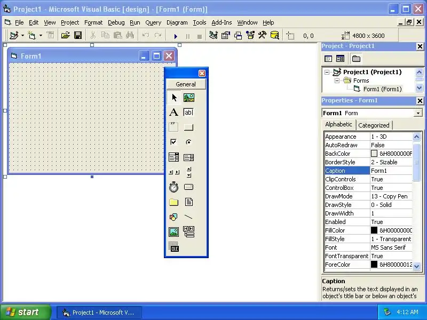Click the BackColor color swatch
Image resolution: width=427 pixels, height=320 pixels.
click(374, 154)
